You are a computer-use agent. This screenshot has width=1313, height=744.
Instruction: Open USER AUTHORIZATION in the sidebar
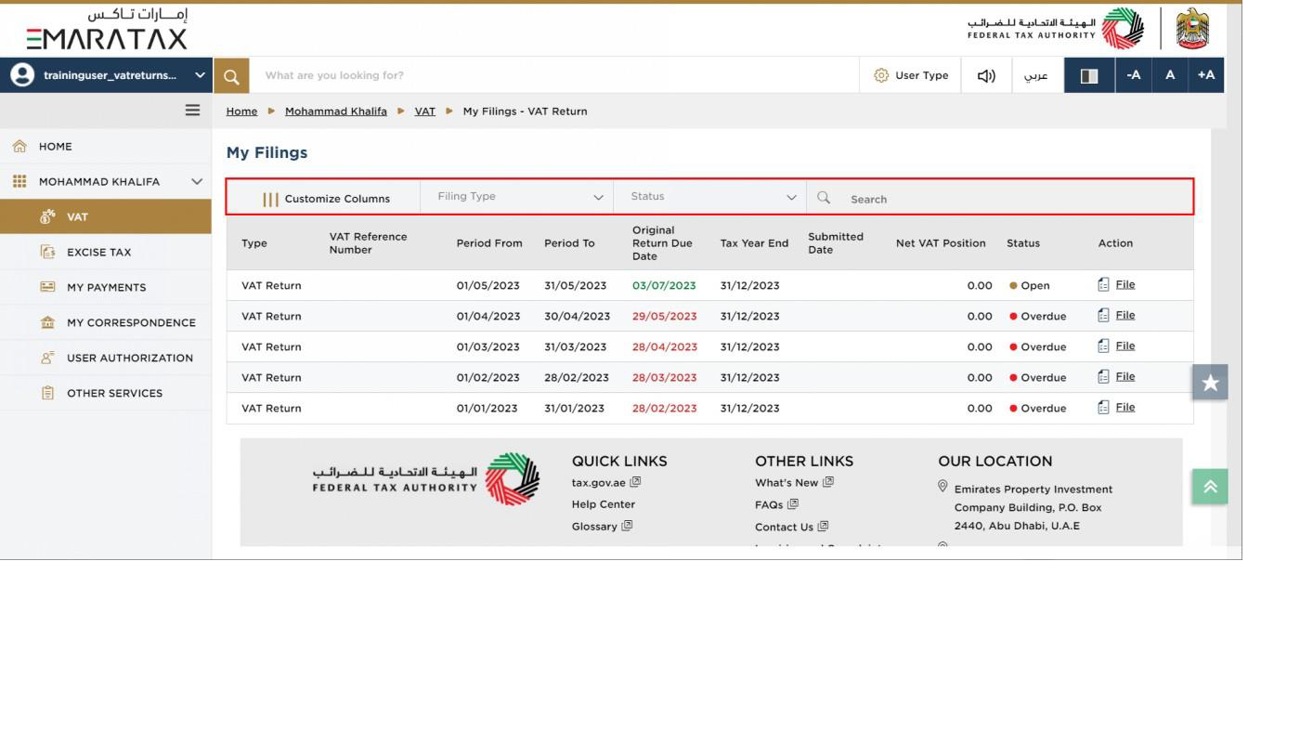106,358
